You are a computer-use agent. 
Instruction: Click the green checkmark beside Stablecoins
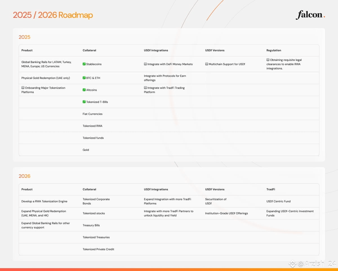84,64
